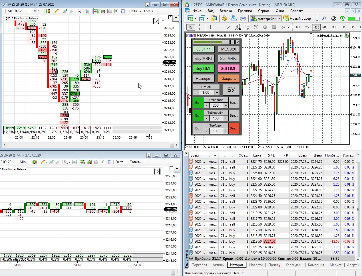Screen dimensions: 362x276
Task: Open the Новости tab
Action: (256, 265)
